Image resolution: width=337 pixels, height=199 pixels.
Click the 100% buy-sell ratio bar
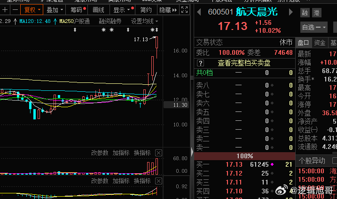click(244, 156)
